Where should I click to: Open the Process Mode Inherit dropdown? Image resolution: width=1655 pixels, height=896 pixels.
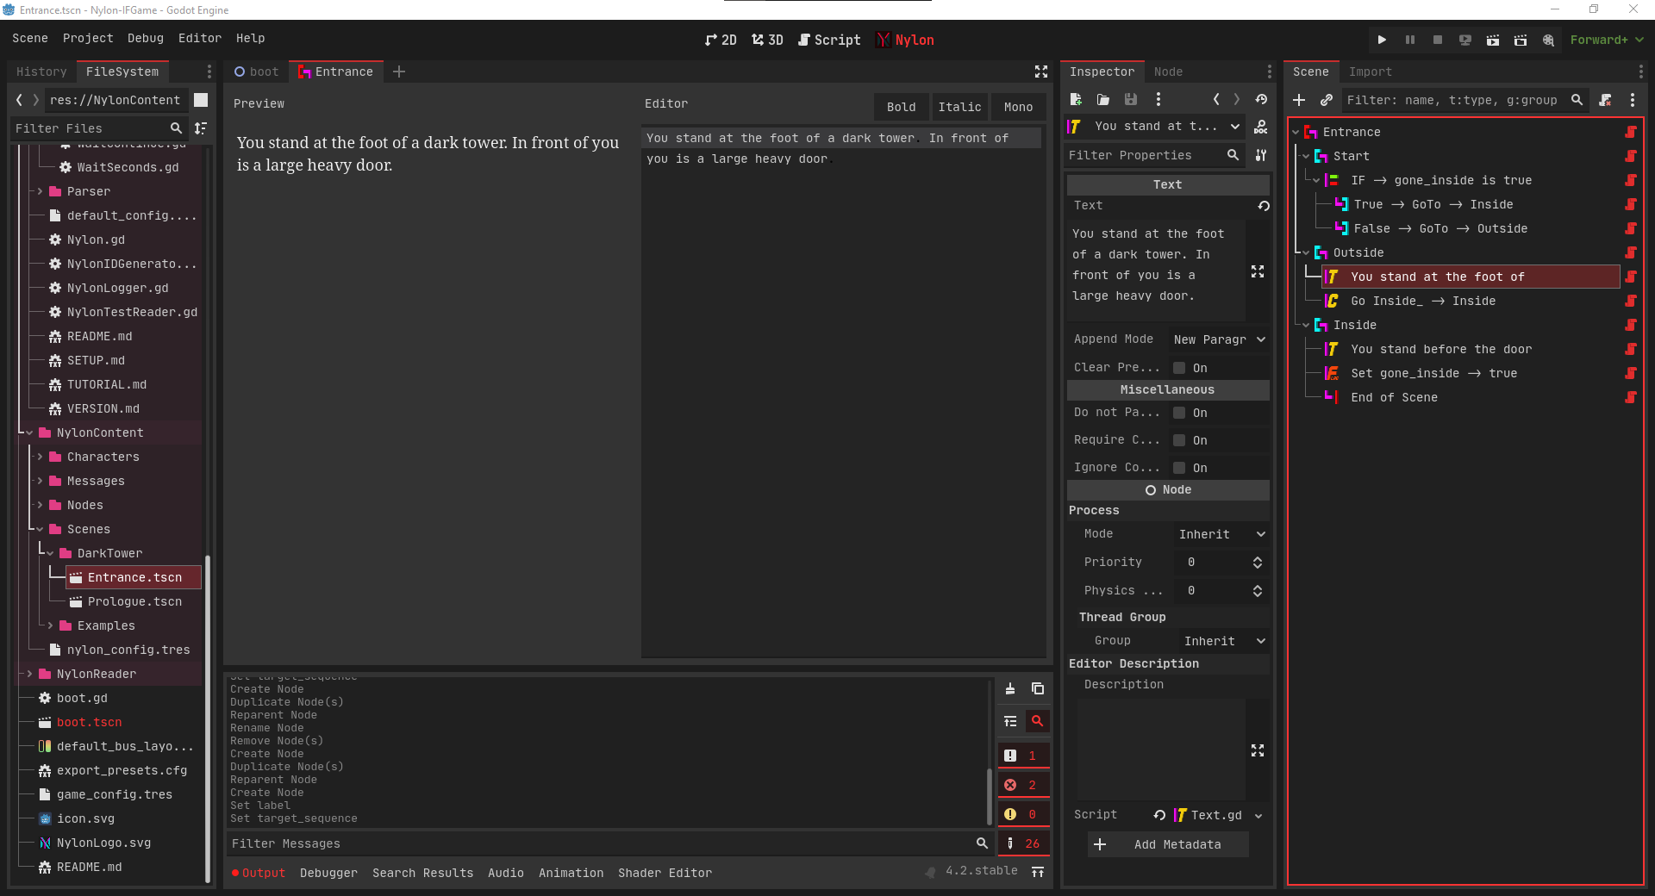1221,534
